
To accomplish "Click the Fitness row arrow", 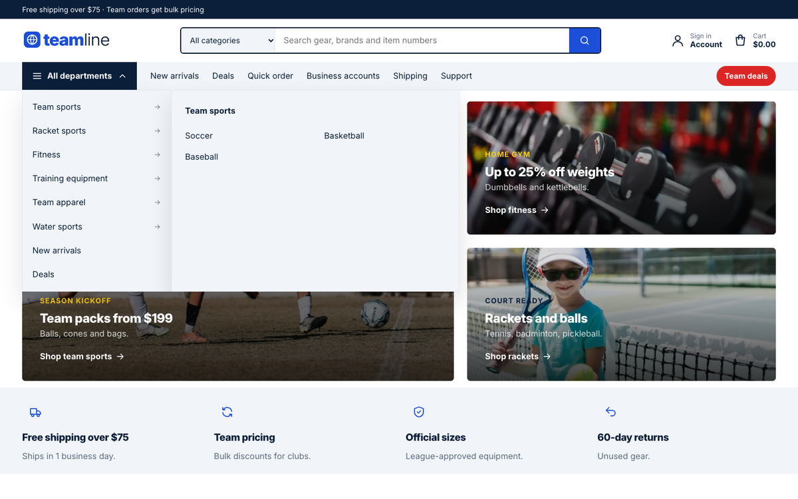I will (x=157, y=155).
